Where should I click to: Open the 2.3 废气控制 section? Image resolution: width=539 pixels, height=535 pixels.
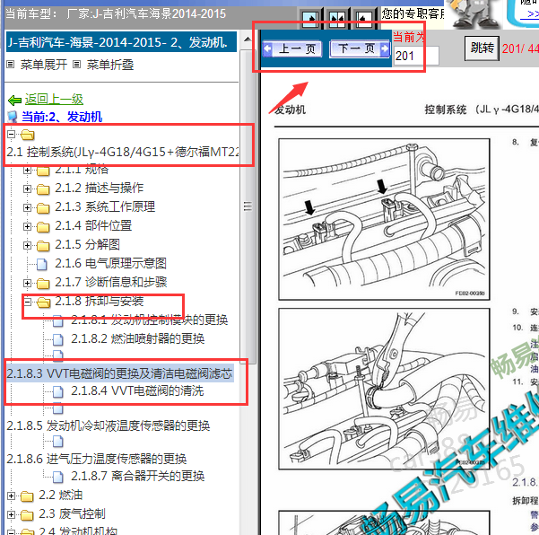click(x=72, y=513)
